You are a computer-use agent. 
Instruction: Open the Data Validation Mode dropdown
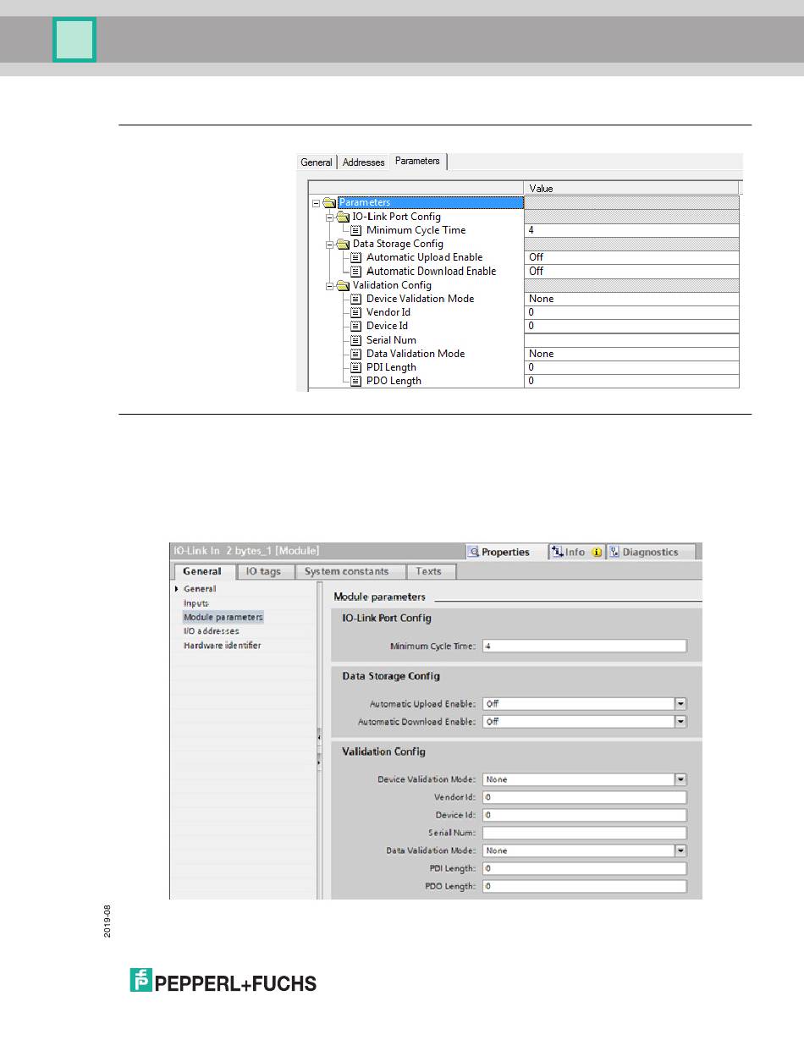pos(680,850)
